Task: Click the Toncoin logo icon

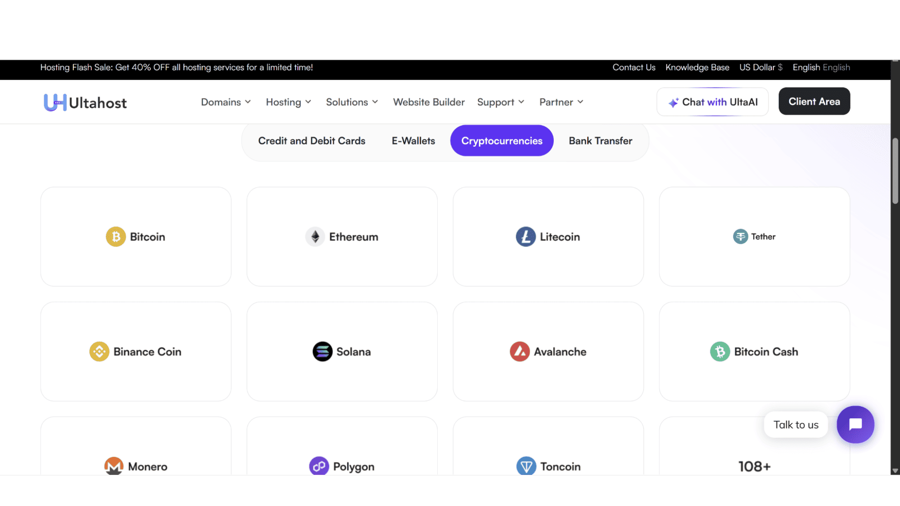Action: click(x=526, y=466)
